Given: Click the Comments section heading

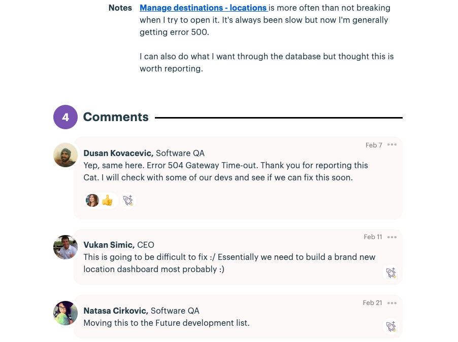Looking at the screenshot, I should [116, 117].
